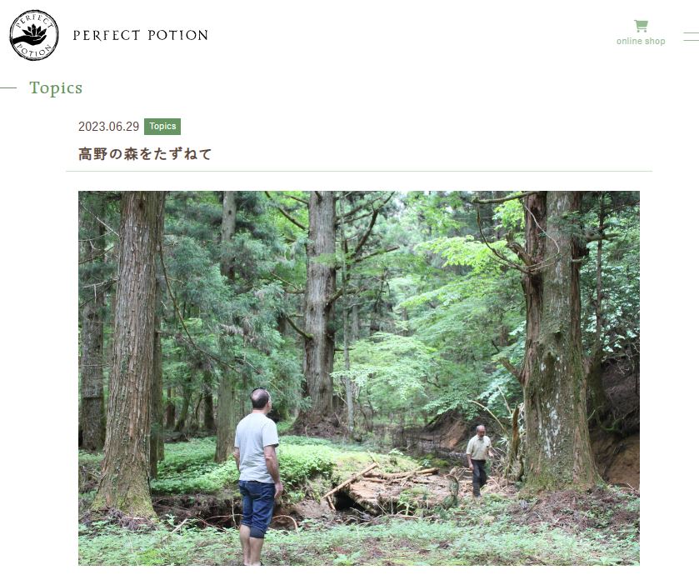Click the hand illustration inside the logo
This screenshot has height=575, width=699.
coord(29,40)
